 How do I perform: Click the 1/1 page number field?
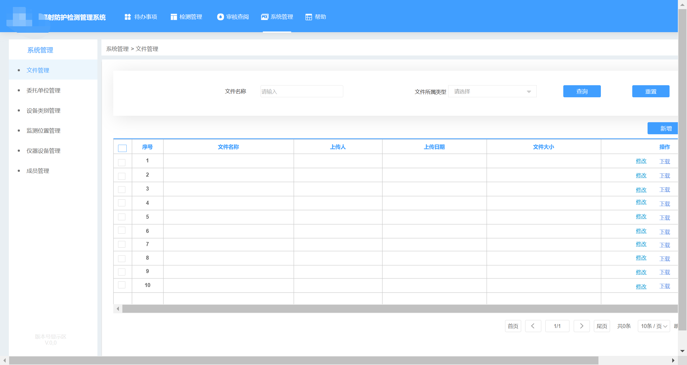coord(557,326)
